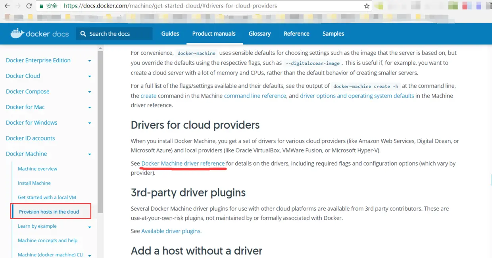492x258 pixels.
Task: Open Docker Compose in sidebar
Action: pyautogui.click(x=28, y=91)
